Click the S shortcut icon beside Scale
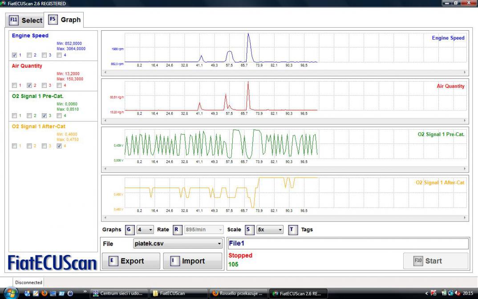Screen dimensions: 478x299 [249, 229]
